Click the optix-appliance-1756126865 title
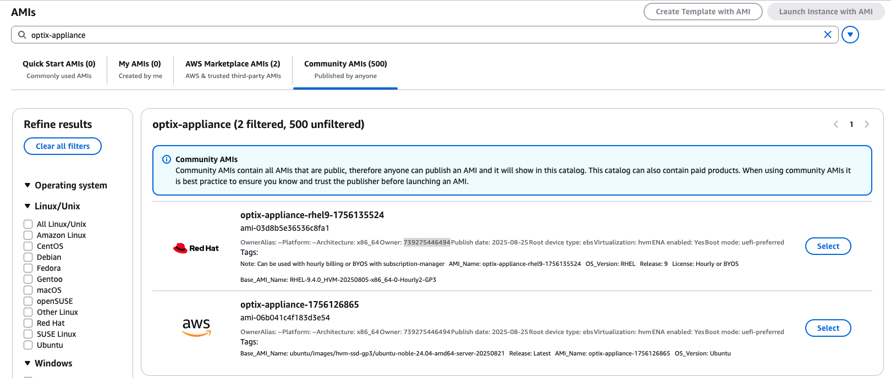Viewport: 891px width, 378px height. [299, 304]
